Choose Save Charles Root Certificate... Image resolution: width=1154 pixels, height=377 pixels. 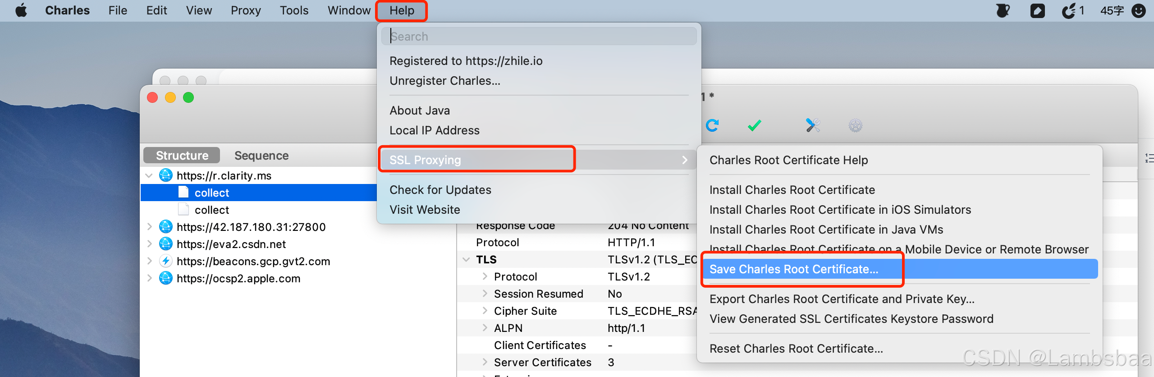coord(899,269)
